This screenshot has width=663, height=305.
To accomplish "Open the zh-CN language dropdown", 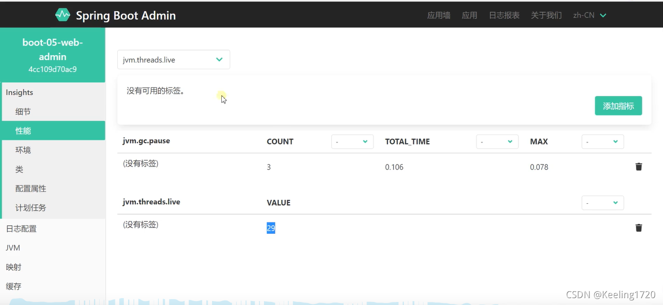I will [590, 15].
